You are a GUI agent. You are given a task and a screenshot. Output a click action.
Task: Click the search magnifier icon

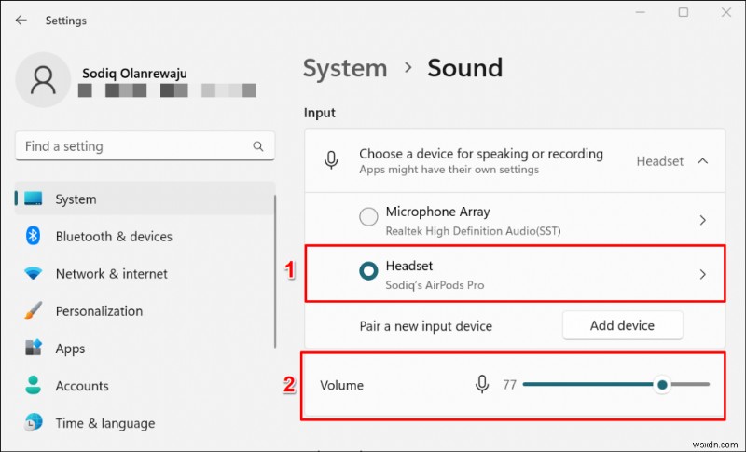click(x=258, y=146)
